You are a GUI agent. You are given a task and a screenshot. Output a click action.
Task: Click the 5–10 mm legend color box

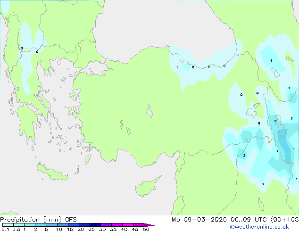click(51, 225)
